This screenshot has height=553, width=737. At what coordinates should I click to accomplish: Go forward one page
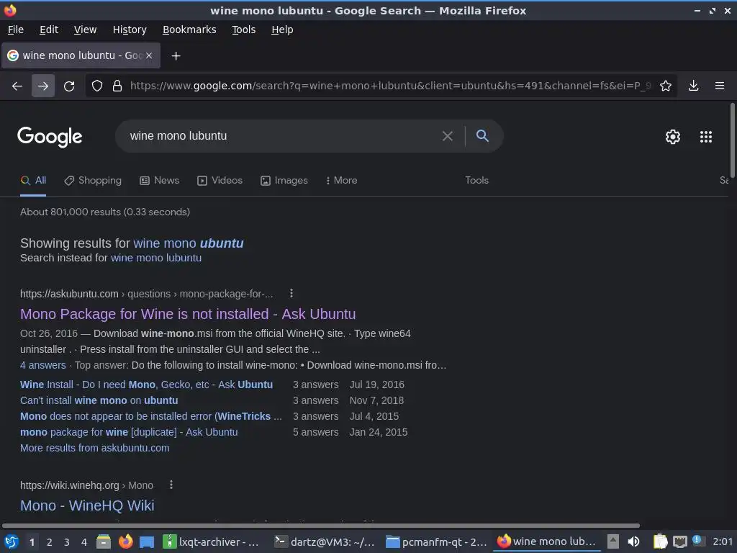(42, 86)
